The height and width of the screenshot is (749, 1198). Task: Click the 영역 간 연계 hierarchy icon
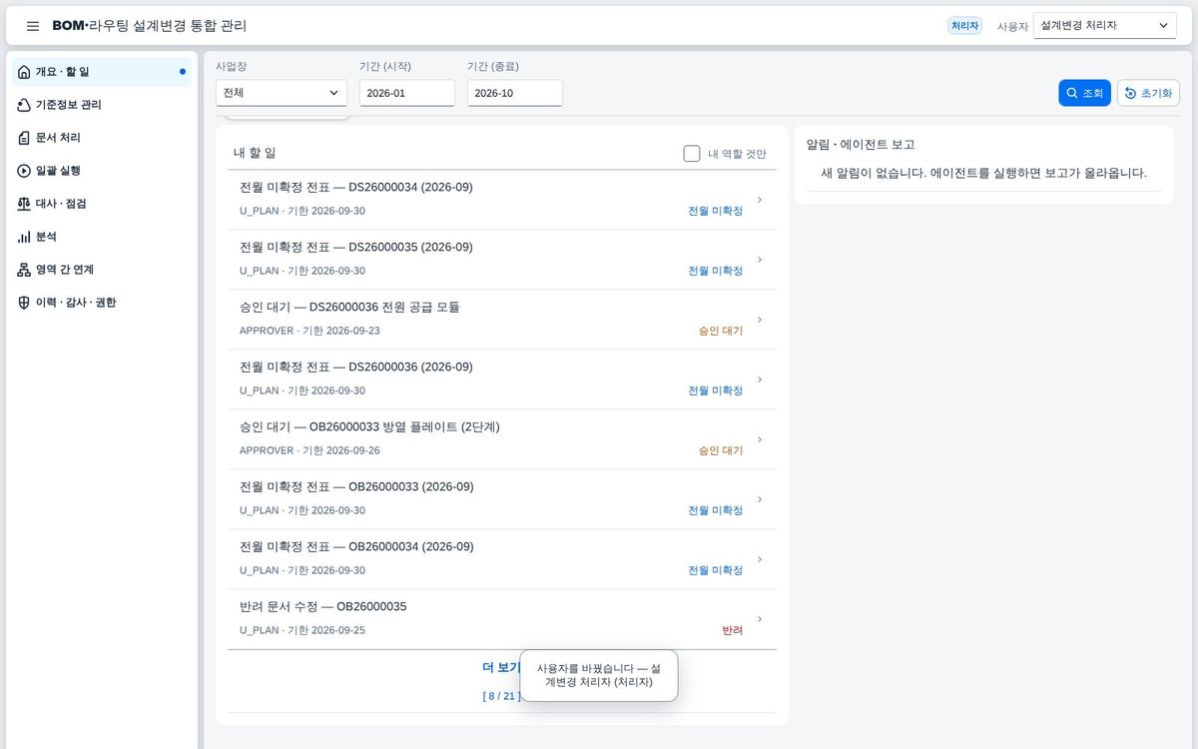[24, 270]
